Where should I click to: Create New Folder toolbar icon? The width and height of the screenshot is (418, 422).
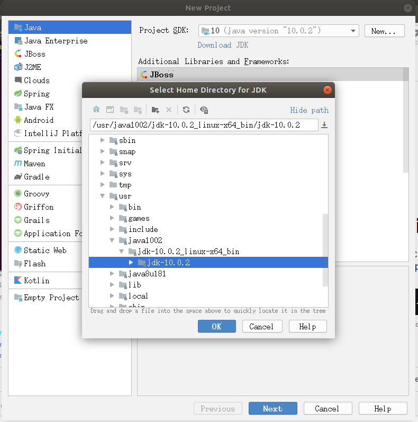pos(155,110)
